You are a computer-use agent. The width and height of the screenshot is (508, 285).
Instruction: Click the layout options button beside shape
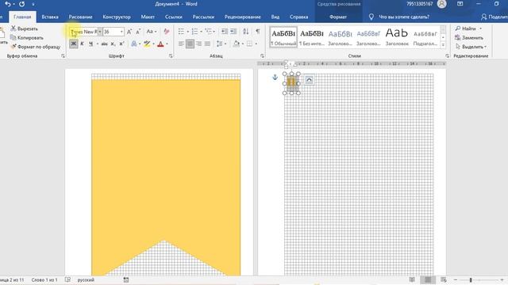point(309,80)
